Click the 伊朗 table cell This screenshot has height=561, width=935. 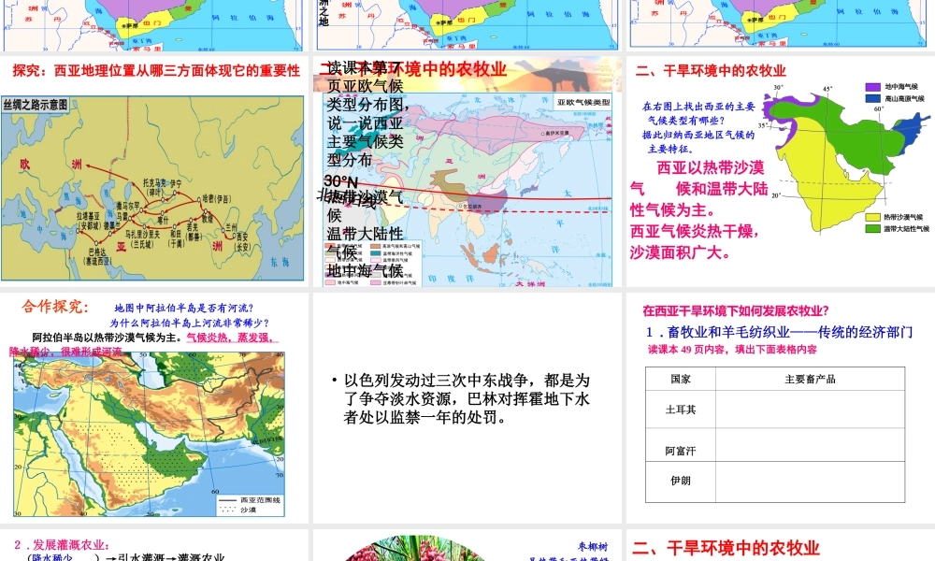point(681,481)
